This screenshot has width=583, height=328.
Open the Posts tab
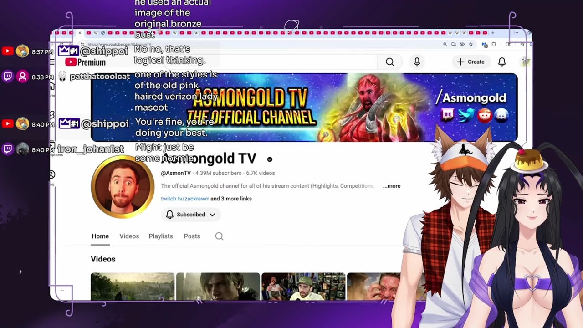[x=192, y=236]
